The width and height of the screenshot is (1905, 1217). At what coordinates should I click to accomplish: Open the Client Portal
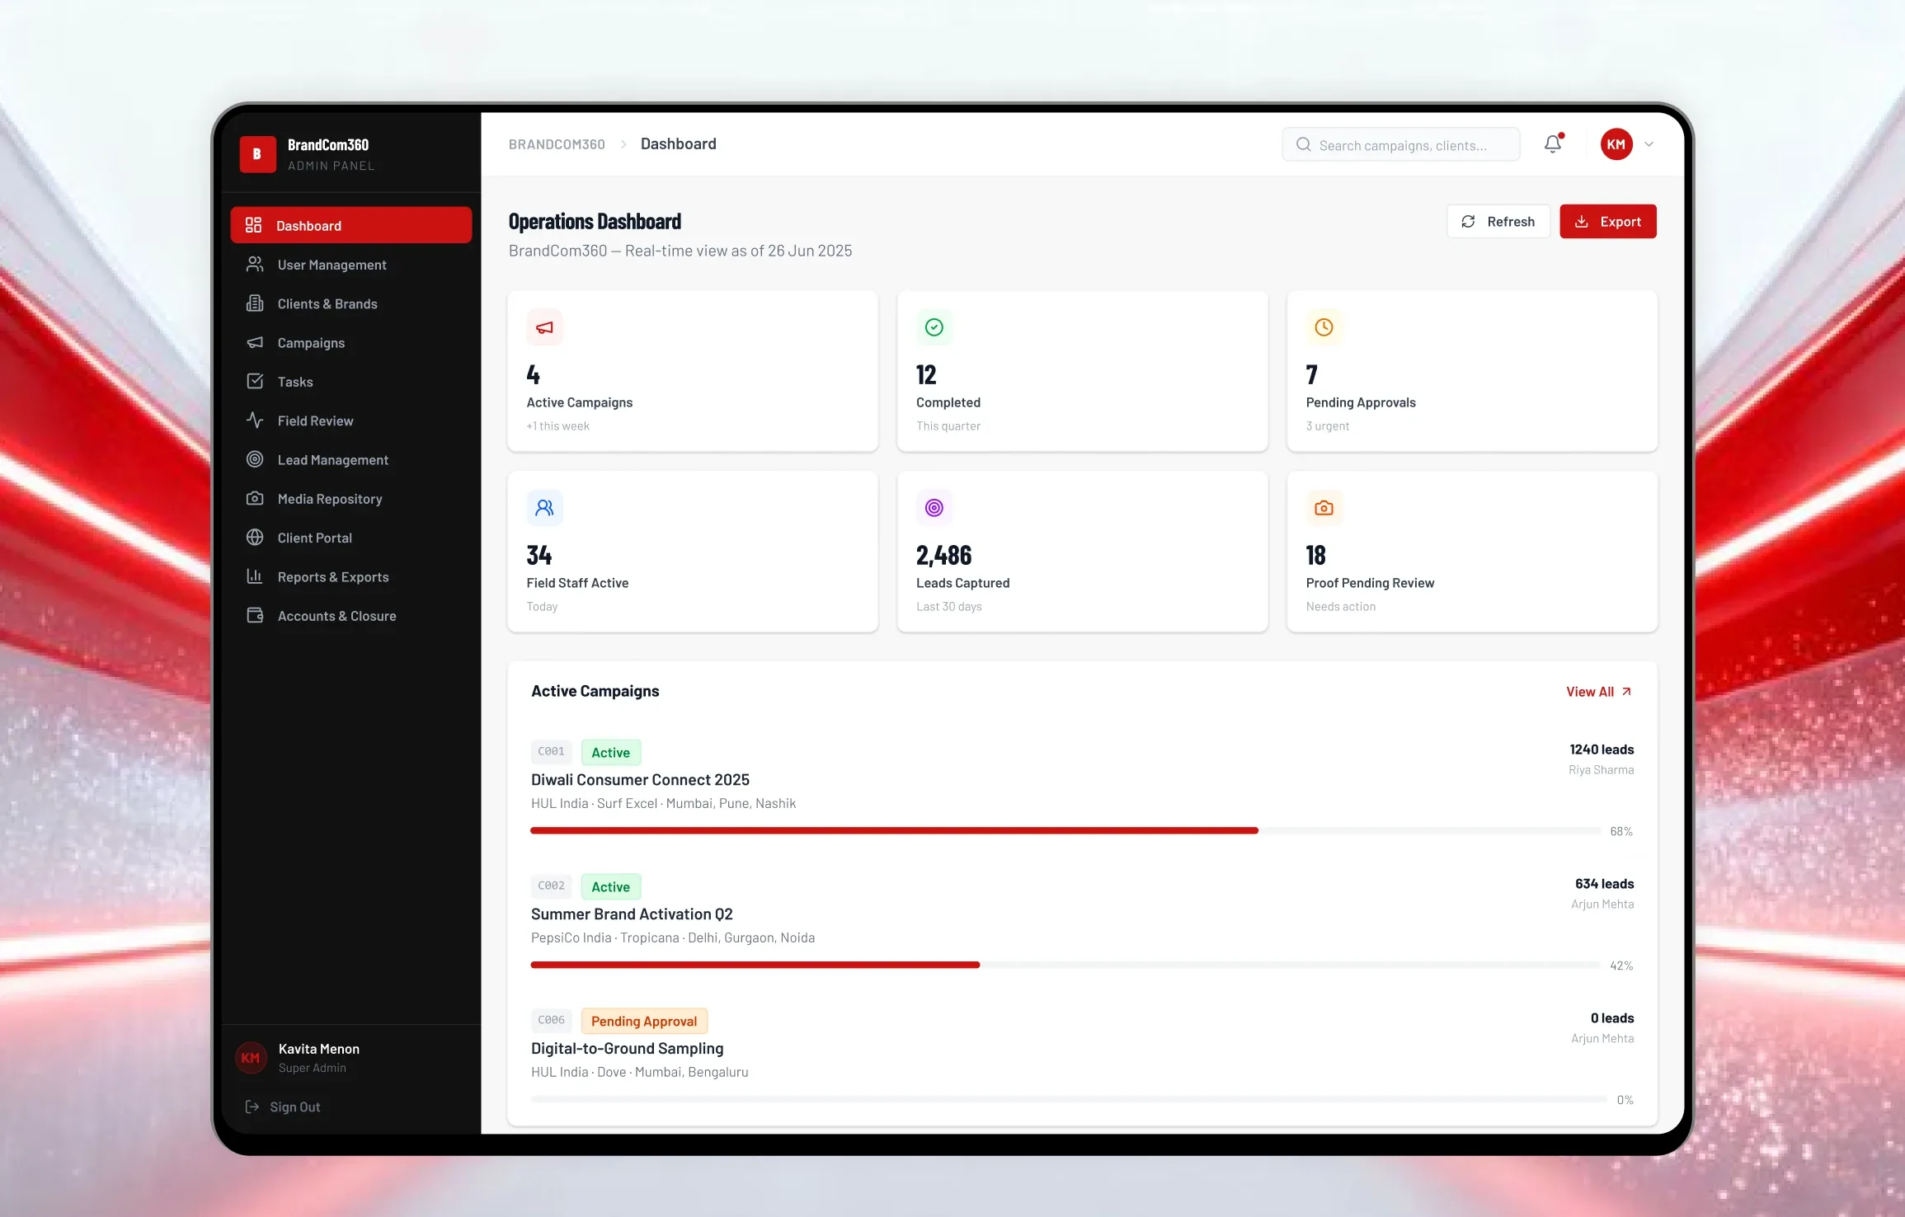point(351,538)
